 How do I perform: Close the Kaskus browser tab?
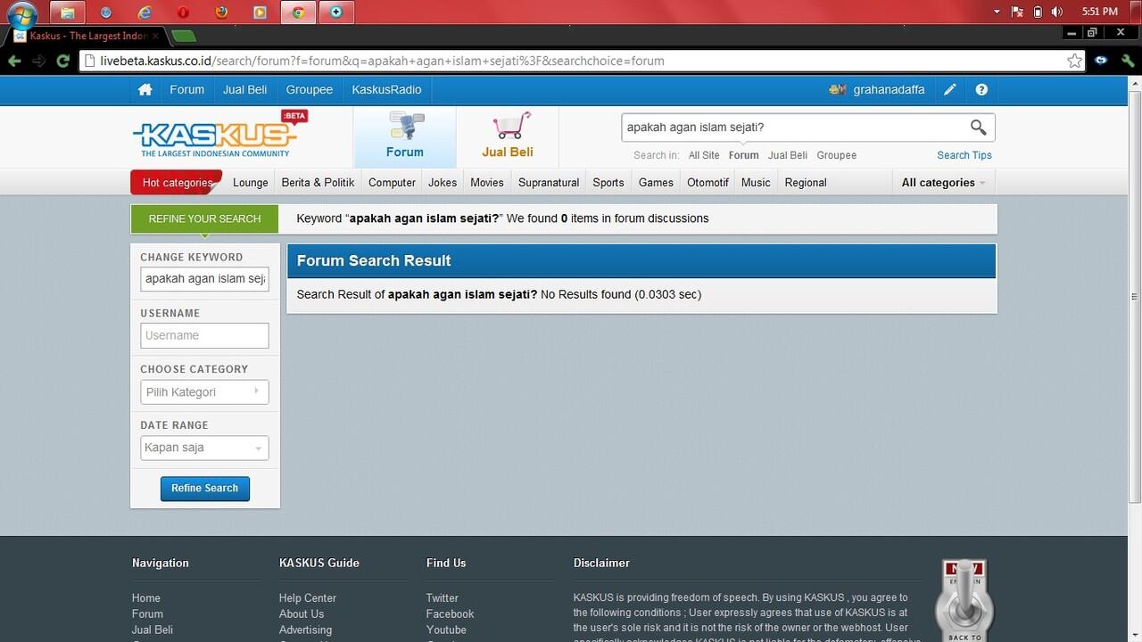click(x=155, y=36)
